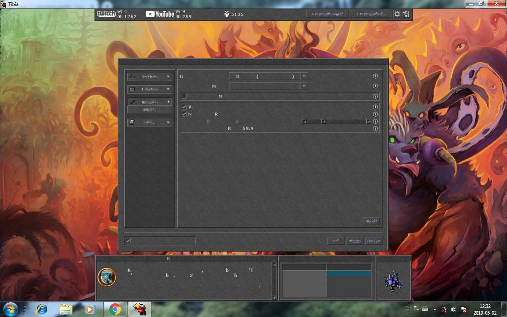The width and height of the screenshot is (507, 317).
Task: Toggle the checkbox on the 'N R' row
Action: pos(184,114)
